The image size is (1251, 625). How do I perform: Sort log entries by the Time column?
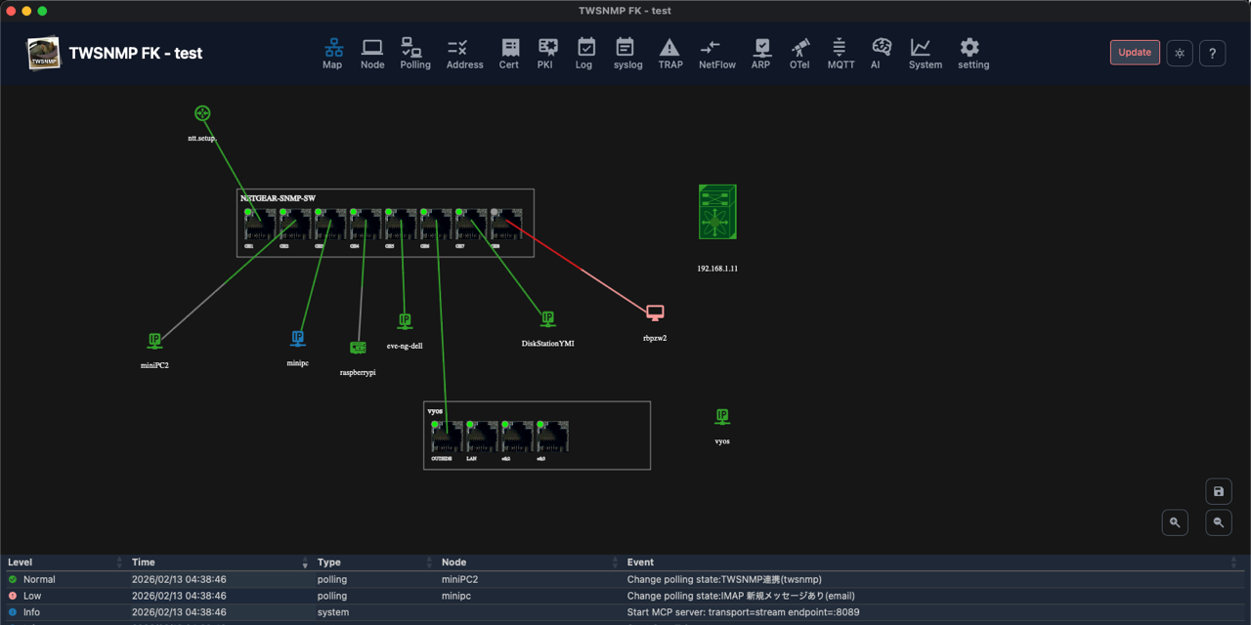[x=143, y=562]
